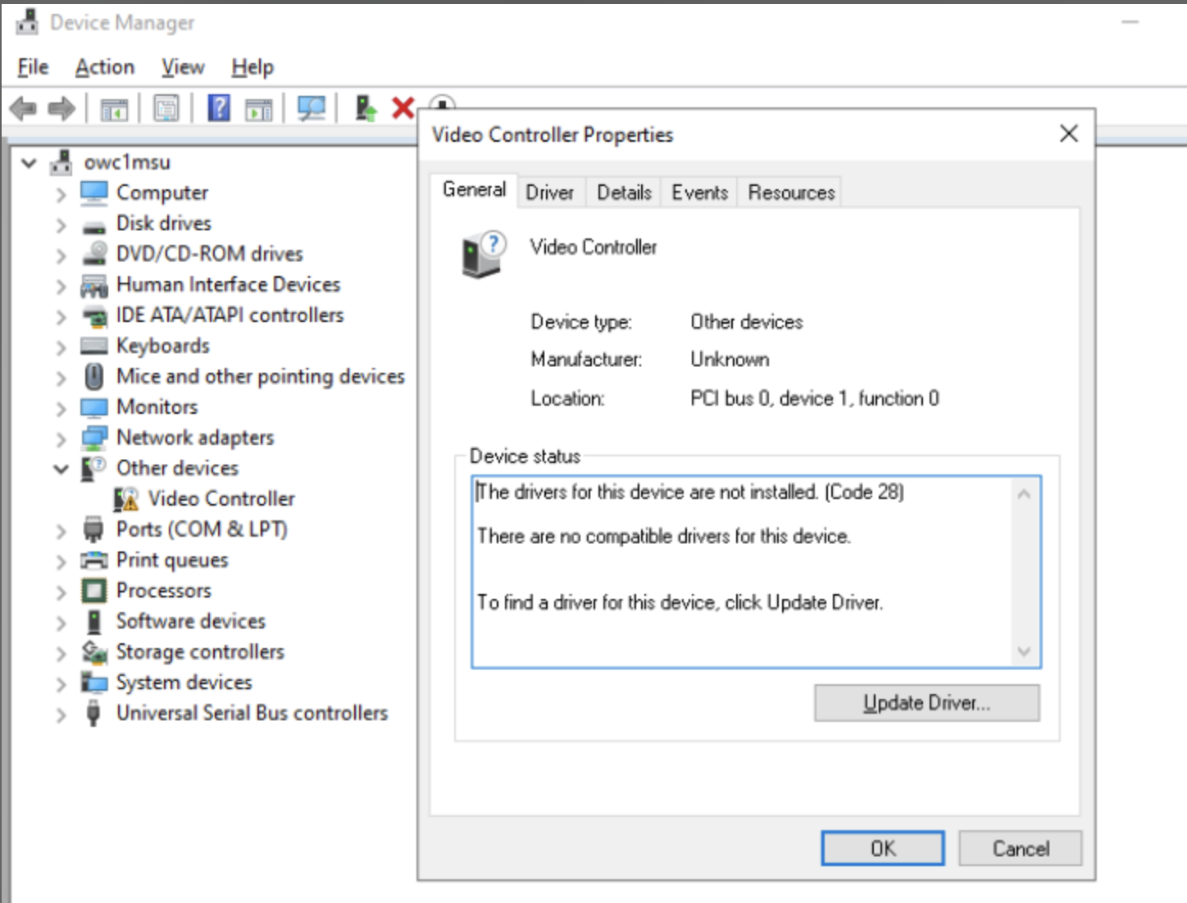Open the Action menu

105,67
